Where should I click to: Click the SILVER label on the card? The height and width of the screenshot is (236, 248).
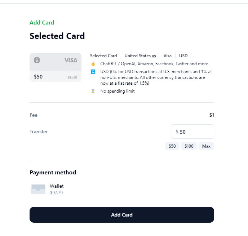click(x=72, y=77)
